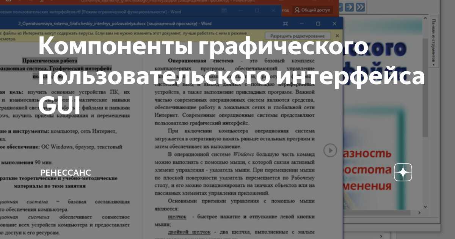This screenshot has width=455, height=239.
Task: Select the highlighted Практическая работа heading
Action: point(49,60)
